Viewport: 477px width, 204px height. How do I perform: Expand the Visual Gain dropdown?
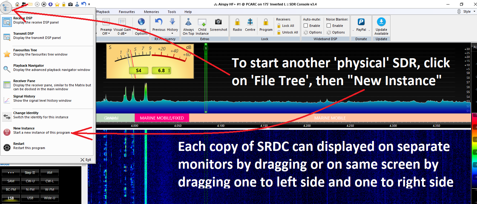click(x=122, y=33)
